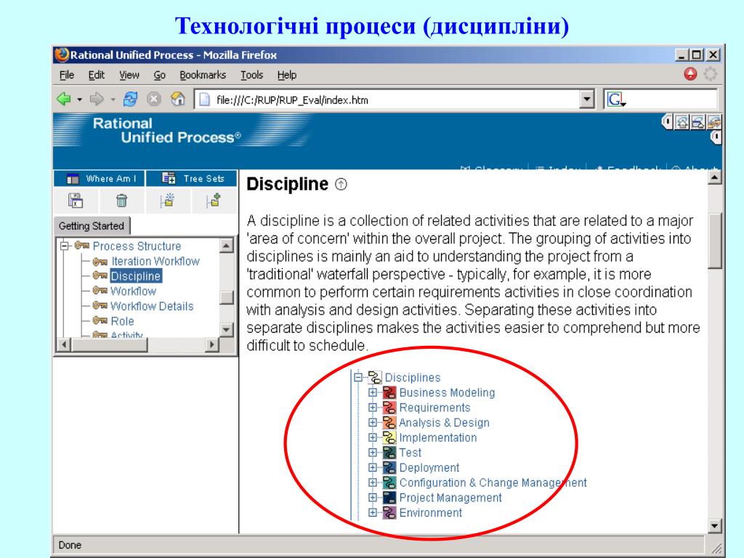
Task: Click the tree panel scroll up arrow
Action: 227,246
